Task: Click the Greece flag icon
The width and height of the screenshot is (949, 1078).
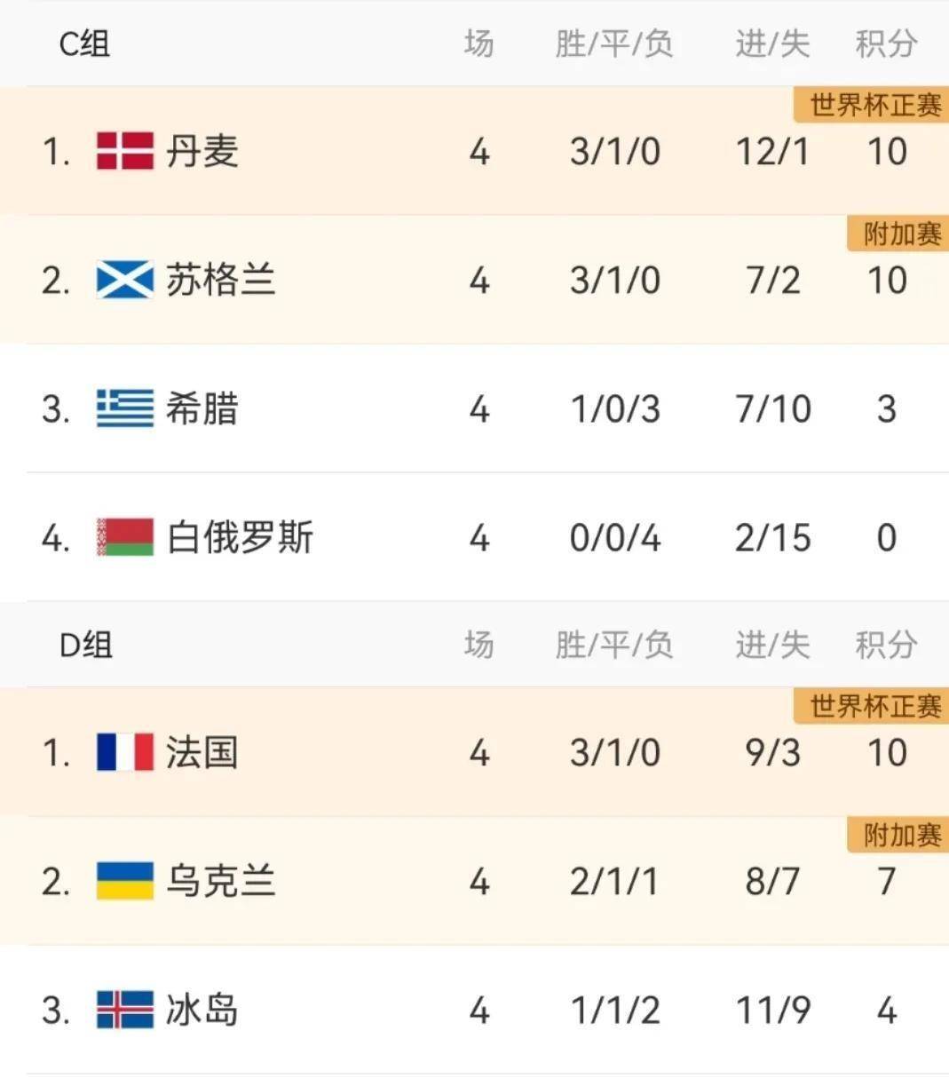Action: (124, 409)
